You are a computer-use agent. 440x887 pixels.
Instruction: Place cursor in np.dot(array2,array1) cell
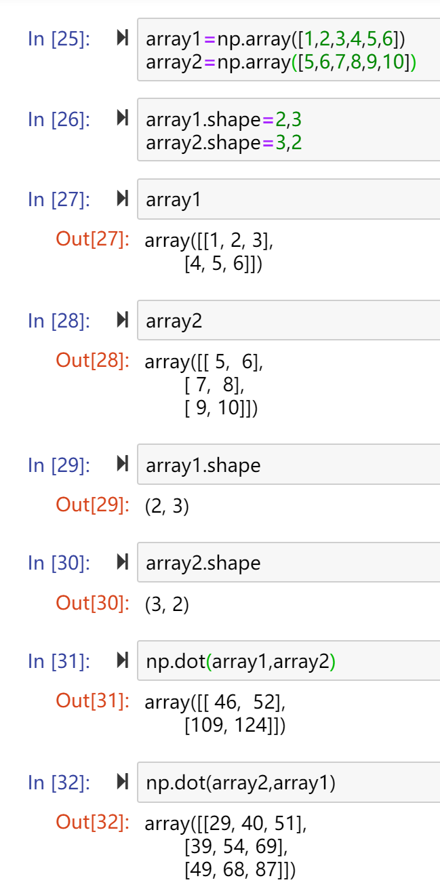289,783
